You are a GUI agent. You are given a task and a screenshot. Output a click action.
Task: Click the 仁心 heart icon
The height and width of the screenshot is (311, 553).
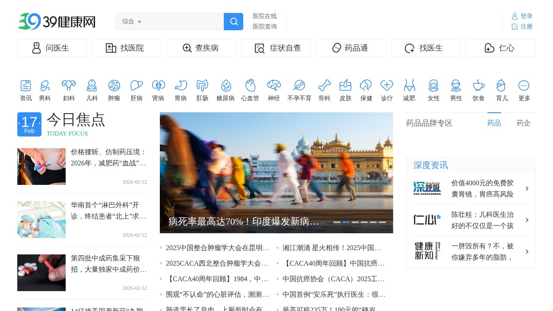coord(490,48)
